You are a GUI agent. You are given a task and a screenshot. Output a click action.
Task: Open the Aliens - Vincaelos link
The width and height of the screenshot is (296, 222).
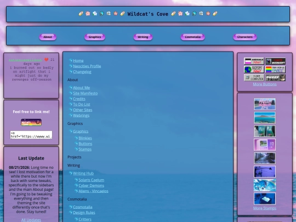click(x=93, y=191)
